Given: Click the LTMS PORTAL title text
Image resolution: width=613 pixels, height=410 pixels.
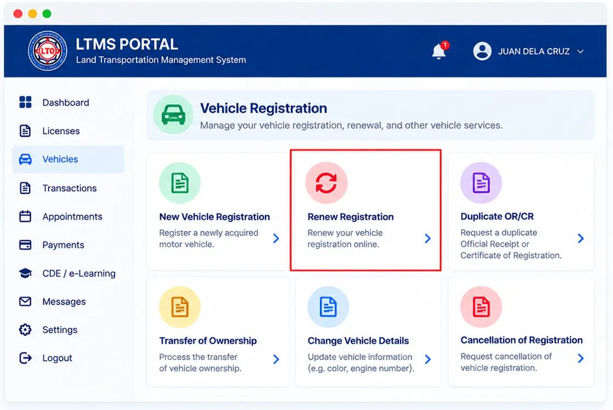Looking at the screenshot, I should click(127, 44).
